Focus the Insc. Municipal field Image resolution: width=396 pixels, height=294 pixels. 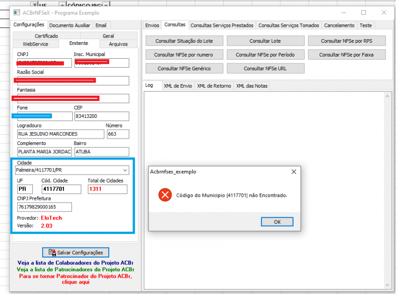[x=101, y=63]
